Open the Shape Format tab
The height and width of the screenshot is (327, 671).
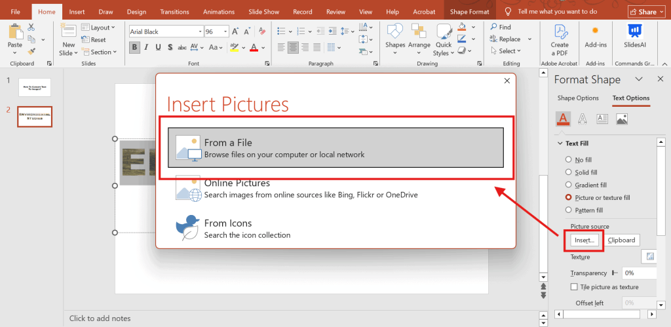click(x=469, y=12)
